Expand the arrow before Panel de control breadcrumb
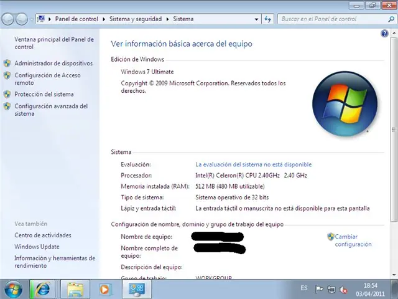 click(50, 19)
